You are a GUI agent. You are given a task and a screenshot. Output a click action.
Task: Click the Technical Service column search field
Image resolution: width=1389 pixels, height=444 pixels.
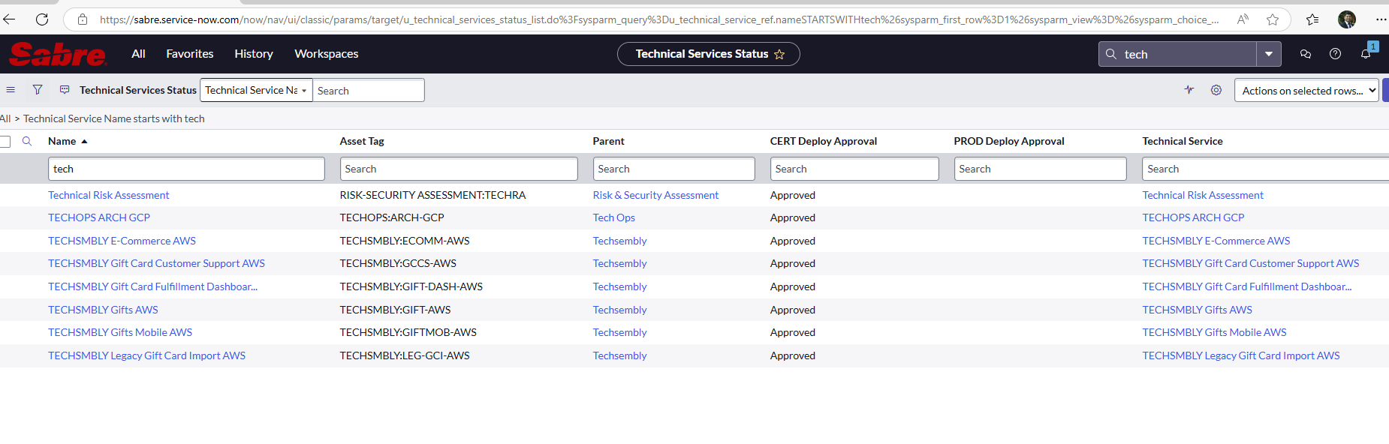(x=1266, y=169)
